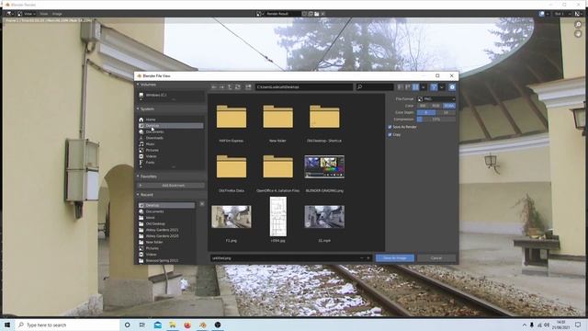
Task: Open Videos in Recent list
Action: point(166,255)
